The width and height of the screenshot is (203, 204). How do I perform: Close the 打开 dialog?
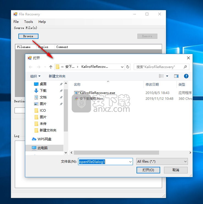coord(188,58)
